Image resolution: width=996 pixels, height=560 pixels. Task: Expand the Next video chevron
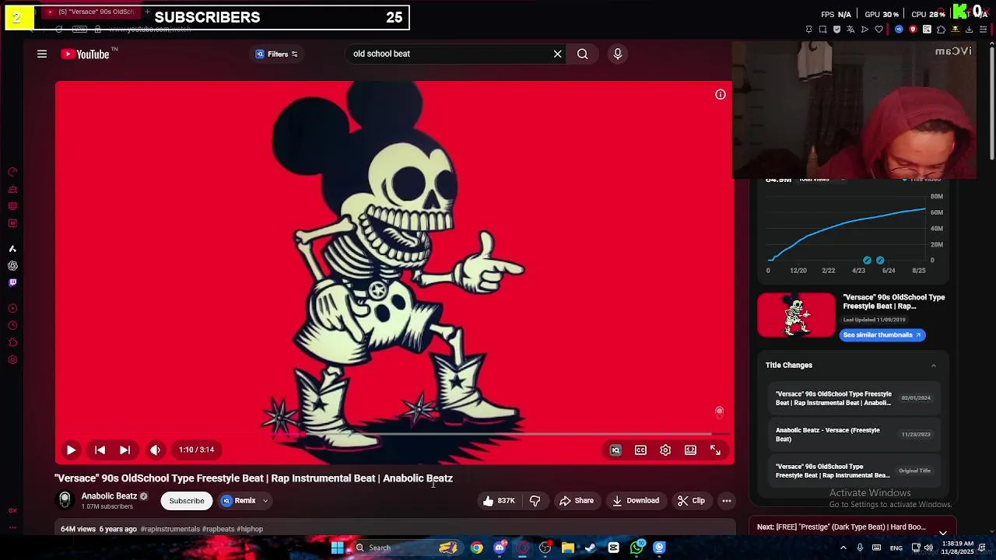pyautogui.click(x=943, y=531)
